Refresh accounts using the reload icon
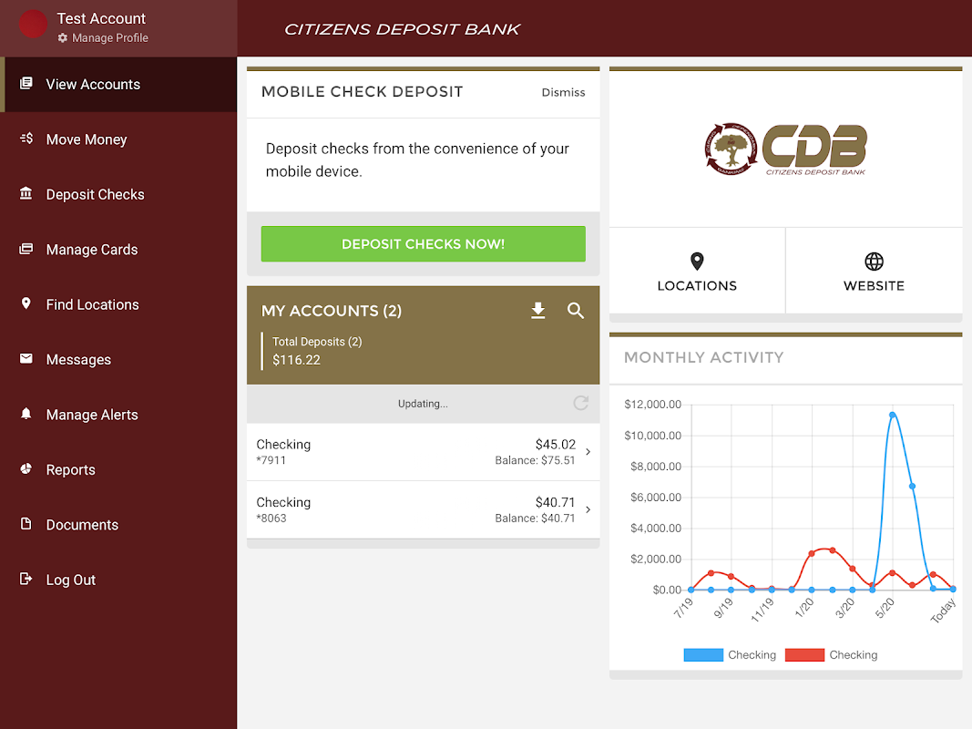 [581, 404]
